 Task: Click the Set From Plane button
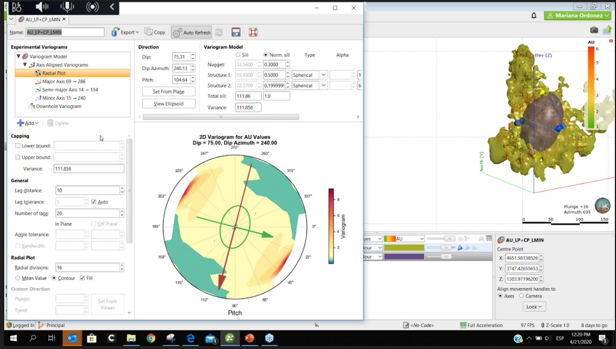169,91
